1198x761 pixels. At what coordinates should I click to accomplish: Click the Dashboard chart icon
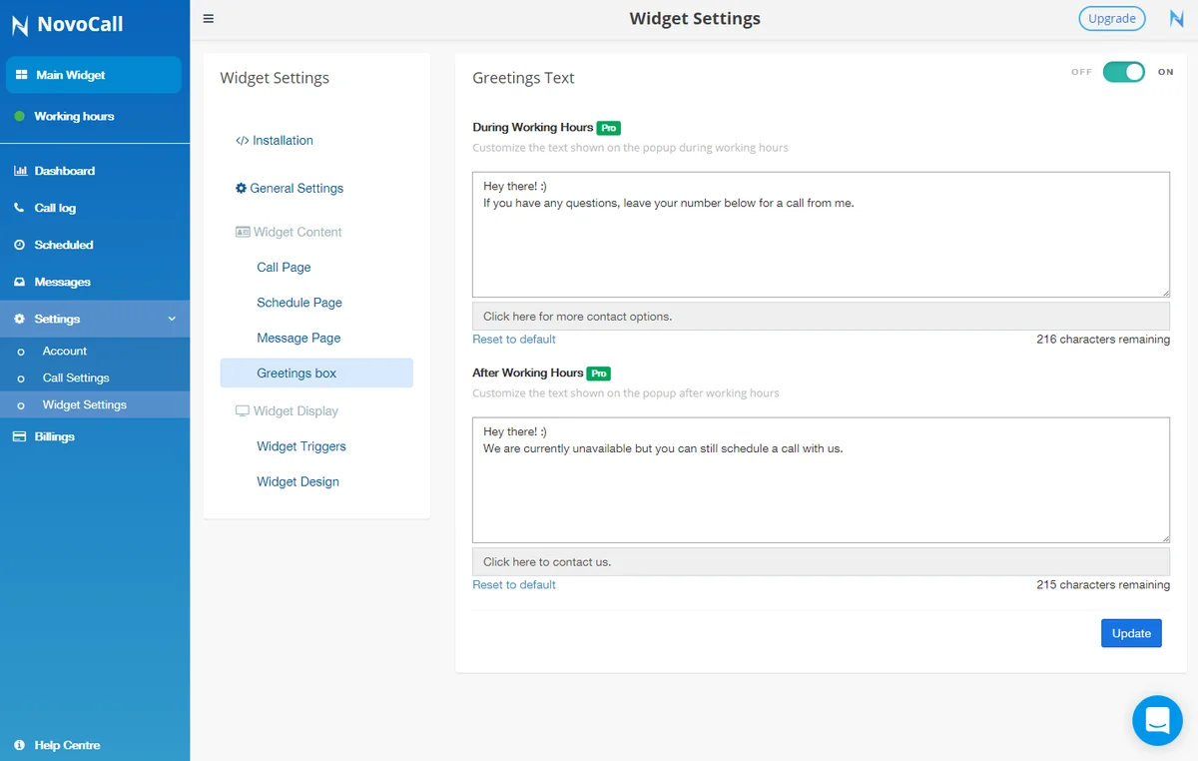coord(20,171)
